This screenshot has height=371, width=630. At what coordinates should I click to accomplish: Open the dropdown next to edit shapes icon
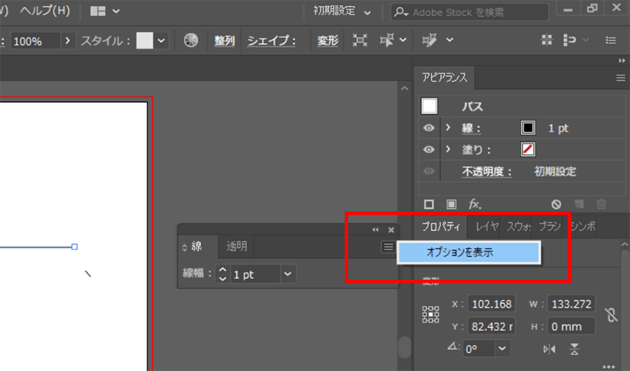(x=449, y=40)
